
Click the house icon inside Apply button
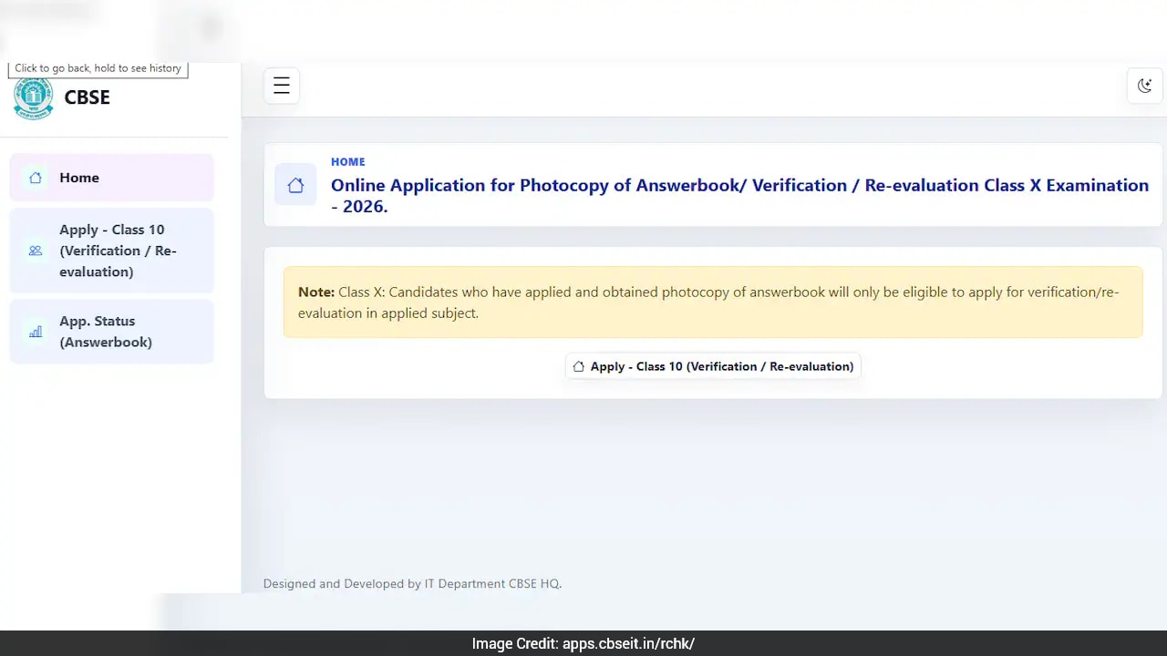click(578, 366)
